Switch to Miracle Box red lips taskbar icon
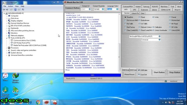187x105 pixels. coord(46,102)
